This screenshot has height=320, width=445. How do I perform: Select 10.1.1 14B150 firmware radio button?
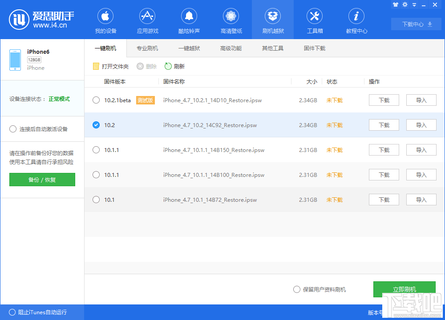point(96,150)
